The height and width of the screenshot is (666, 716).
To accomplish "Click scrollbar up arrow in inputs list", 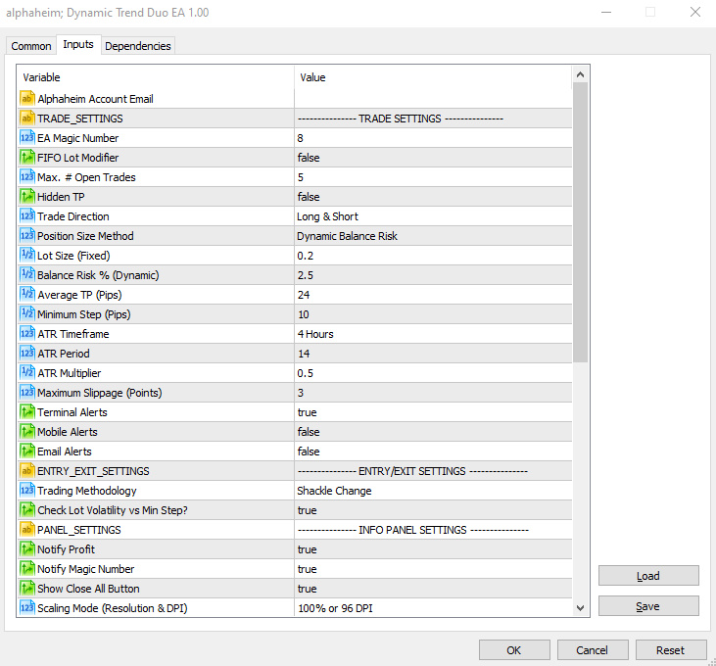I will [x=581, y=74].
